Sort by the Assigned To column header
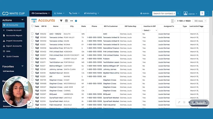This screenshot has width=213, height=119. (x=169, y=26)
